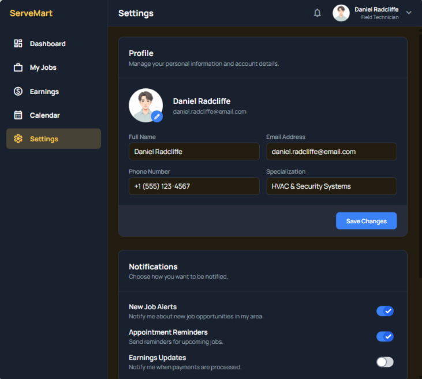This screenshot has height=379, width=422.
Task: Click the Calendar icon in sidebar
Action: click(x=18, y=115)
